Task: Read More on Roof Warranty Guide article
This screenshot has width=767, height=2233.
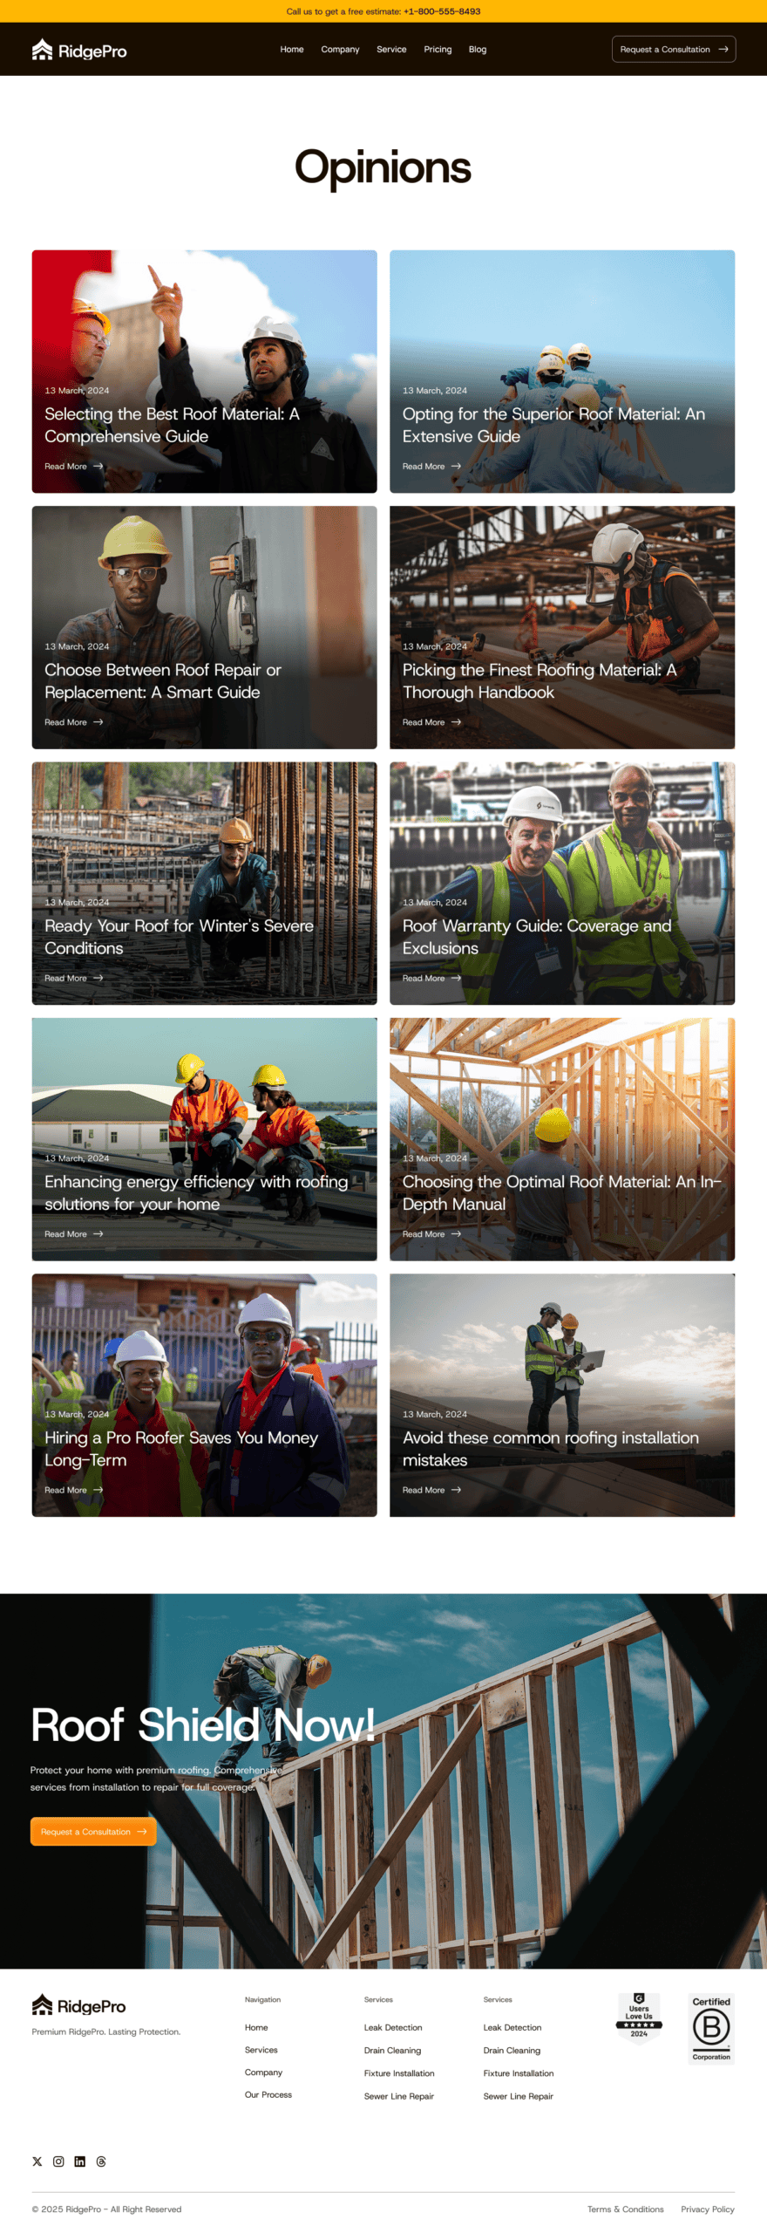Action: pyautogui.click(x=431, y=978)
